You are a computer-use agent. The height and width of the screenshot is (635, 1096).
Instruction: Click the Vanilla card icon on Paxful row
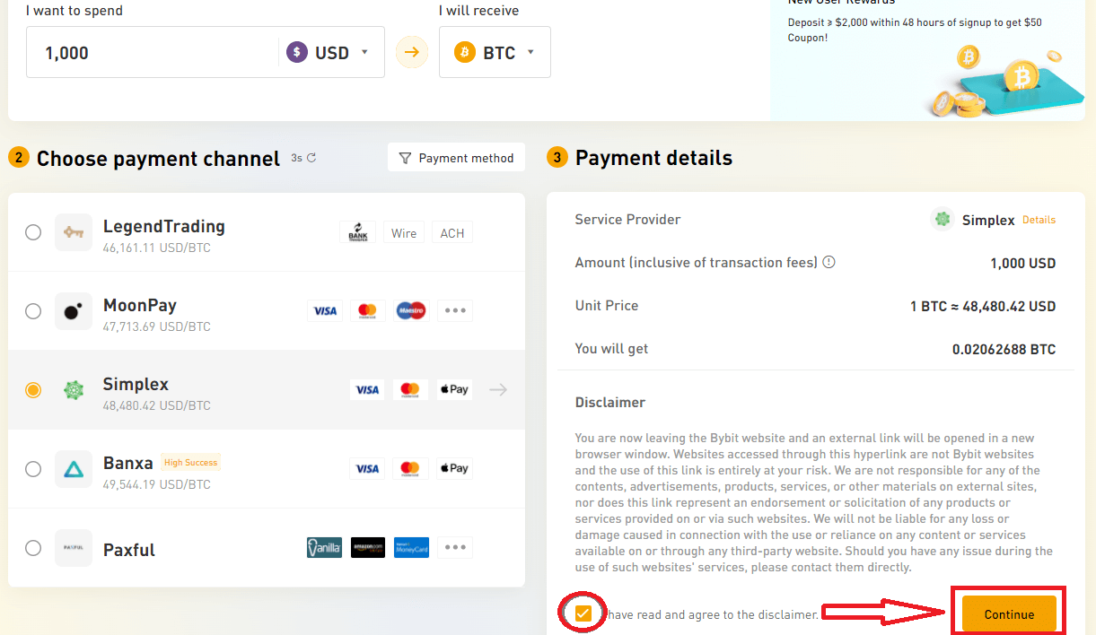click(x=325, y=547)
